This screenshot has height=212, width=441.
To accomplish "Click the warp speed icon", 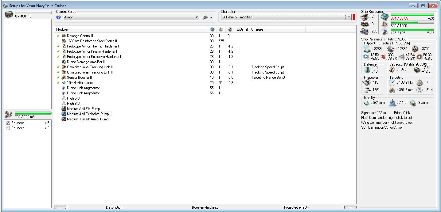I will point(412,103).
